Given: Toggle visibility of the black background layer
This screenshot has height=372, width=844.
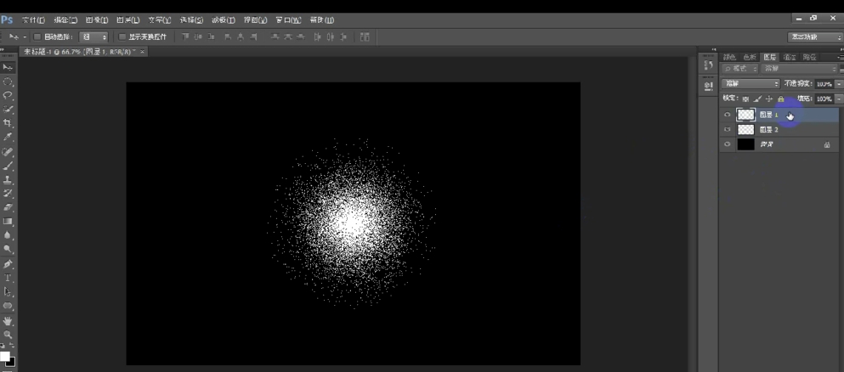Looking at the screenshot, I should 727,144.
